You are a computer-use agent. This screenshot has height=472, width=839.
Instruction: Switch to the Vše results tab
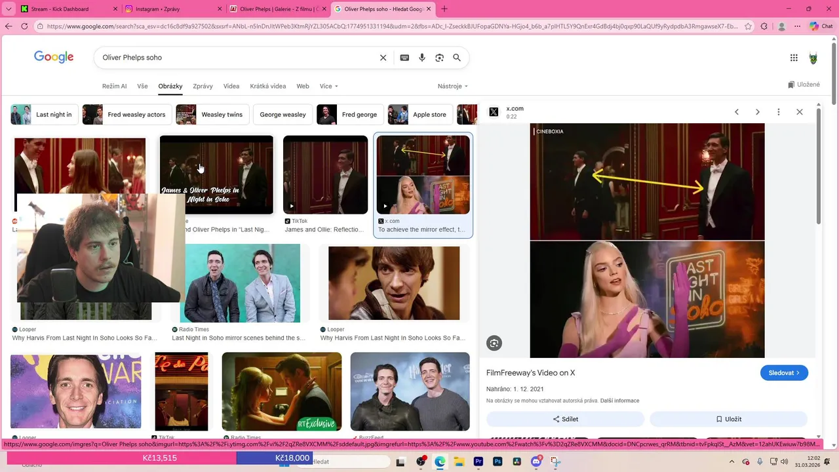pos(142,87)
